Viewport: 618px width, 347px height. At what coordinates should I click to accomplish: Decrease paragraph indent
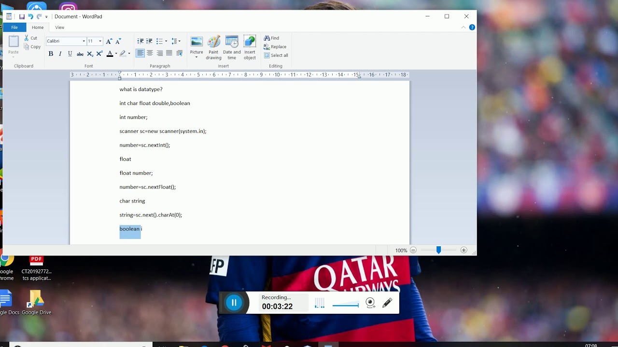[140, 41]
